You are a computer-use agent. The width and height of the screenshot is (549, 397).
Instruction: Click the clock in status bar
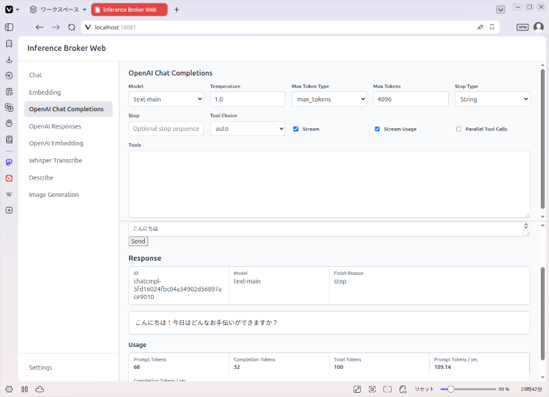(531, 389)
